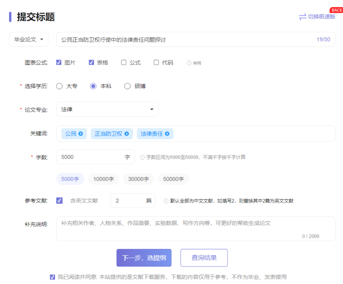This screenshot has height=284, width=343.
Task: Select the 大专 education radio button
Action: [x=59, y=86]
